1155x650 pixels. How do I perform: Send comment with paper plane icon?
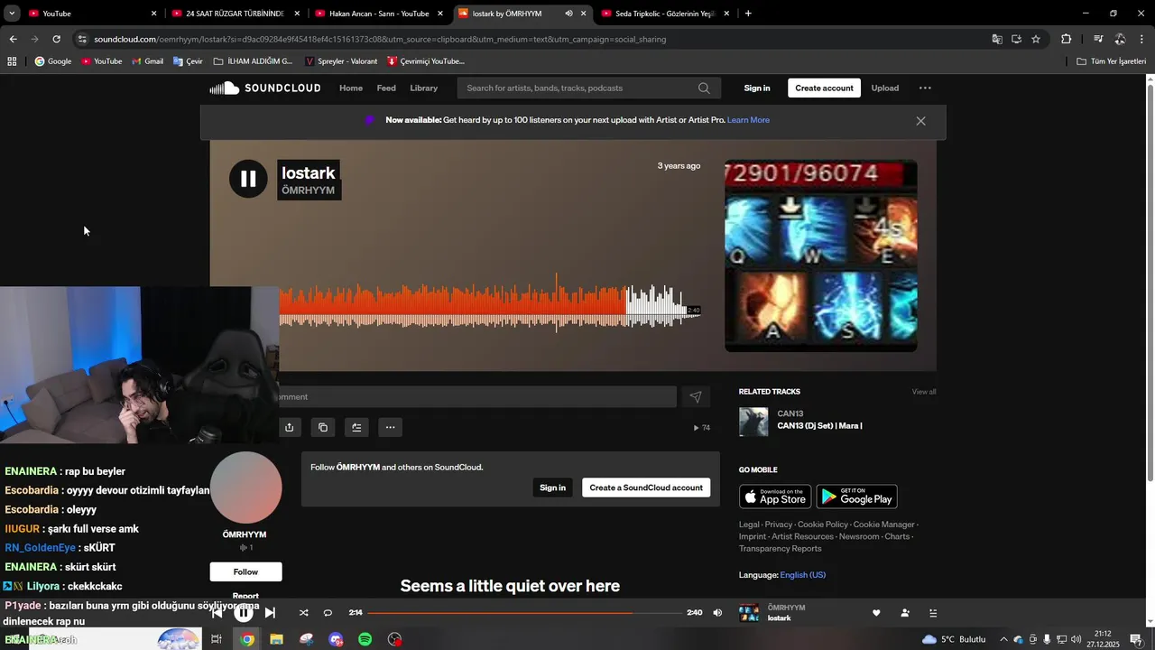696,397
